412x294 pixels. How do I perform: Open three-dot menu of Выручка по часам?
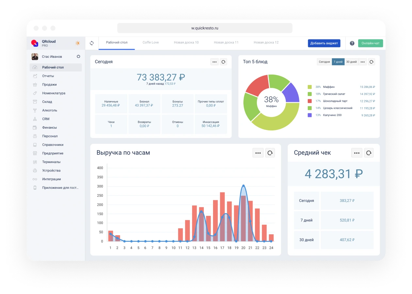pyautogui.click(x=258, y=153)
